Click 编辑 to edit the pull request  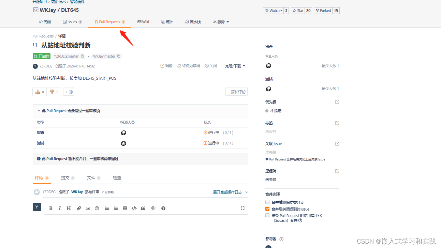[166, 66]
